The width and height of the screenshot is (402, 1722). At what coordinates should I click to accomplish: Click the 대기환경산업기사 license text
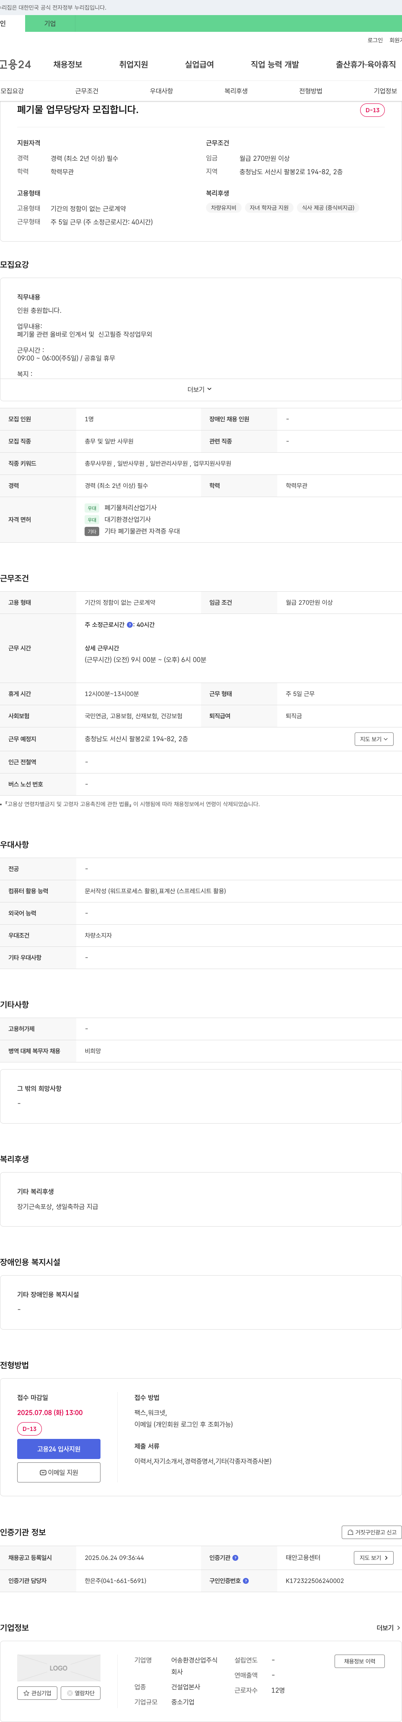[128, 519]
